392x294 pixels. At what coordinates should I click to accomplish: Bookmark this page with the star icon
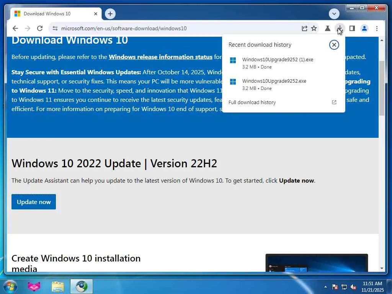tap(314, 28)
